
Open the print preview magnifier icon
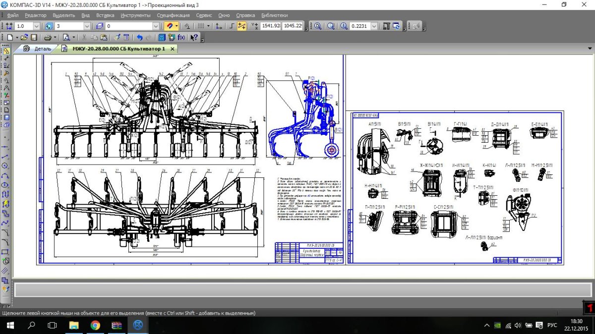[66, 37]
